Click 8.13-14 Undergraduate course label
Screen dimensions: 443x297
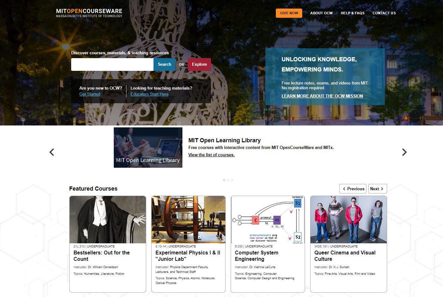click(x=176, y=246)
